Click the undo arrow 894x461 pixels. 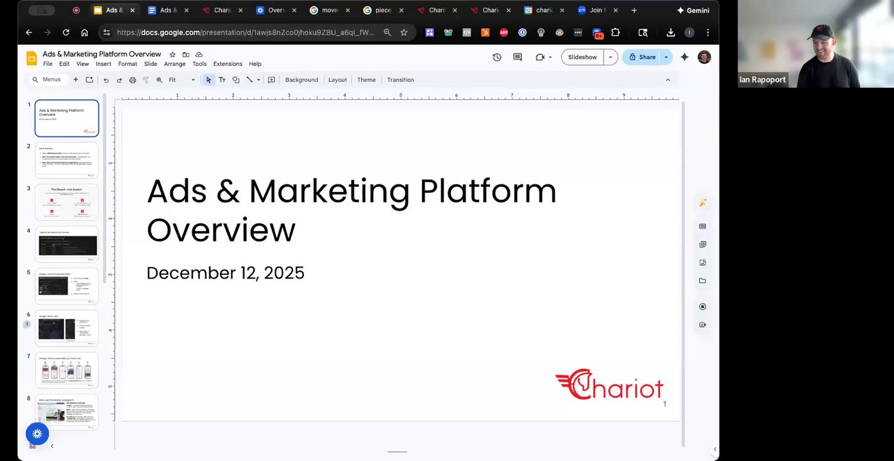pyautogui.click(x=106, y=80)
